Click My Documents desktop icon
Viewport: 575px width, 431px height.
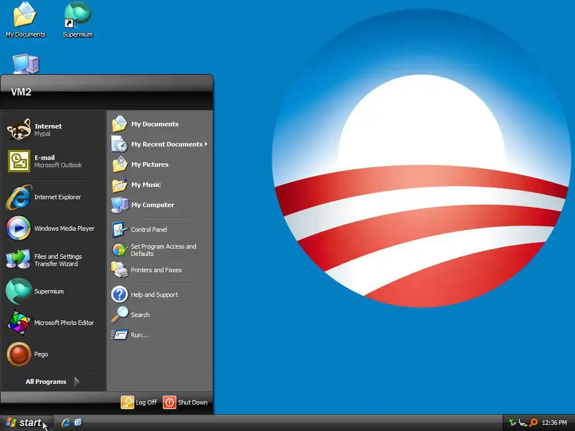pos(25,15)
